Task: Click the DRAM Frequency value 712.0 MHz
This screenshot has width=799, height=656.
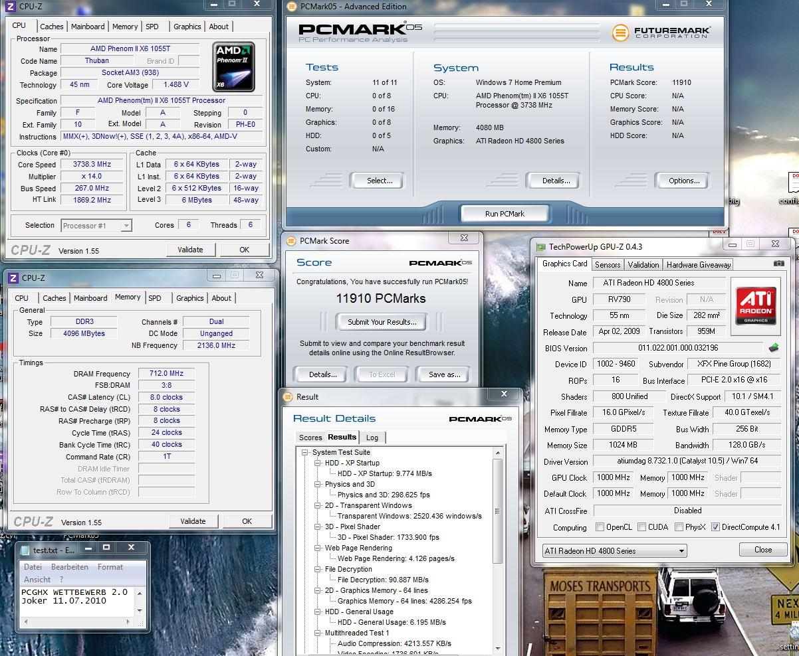Action: click(x=166, y=374)
